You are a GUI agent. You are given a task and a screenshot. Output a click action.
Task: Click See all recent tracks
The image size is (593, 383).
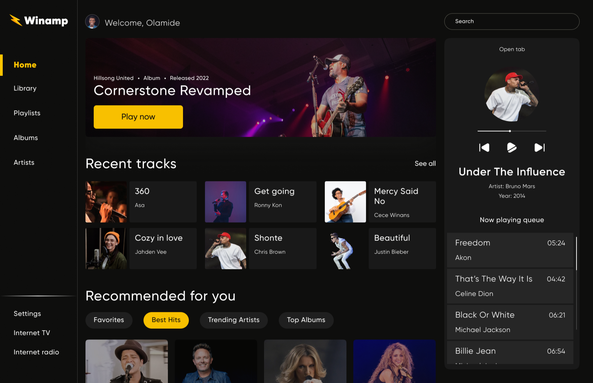click(425, 164)
